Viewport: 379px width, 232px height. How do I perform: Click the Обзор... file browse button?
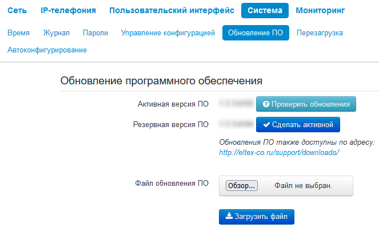click(242, 186)
